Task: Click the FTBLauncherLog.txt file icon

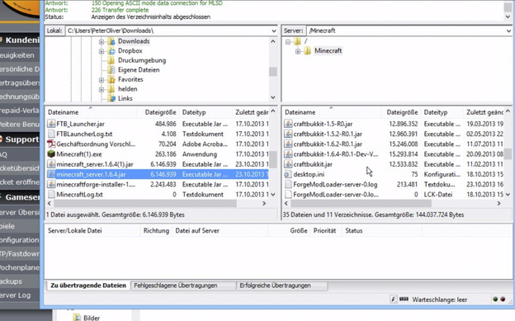Action: (51, 134)
